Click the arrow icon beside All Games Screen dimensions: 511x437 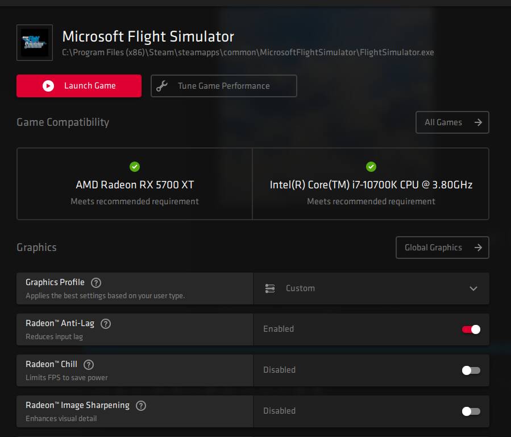[478, 122]
